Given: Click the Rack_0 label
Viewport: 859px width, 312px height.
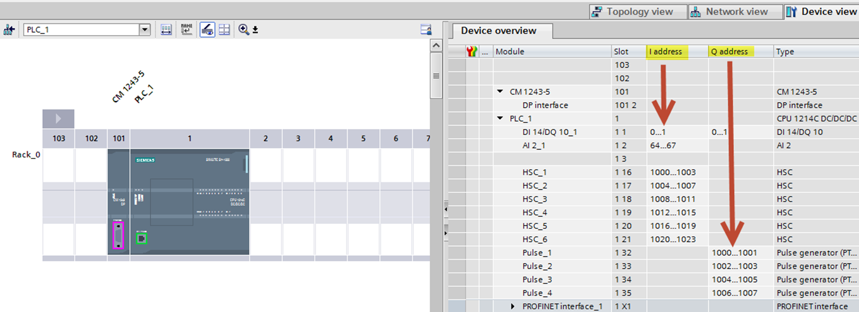Looking at the screenshot, I should (27, 154).
